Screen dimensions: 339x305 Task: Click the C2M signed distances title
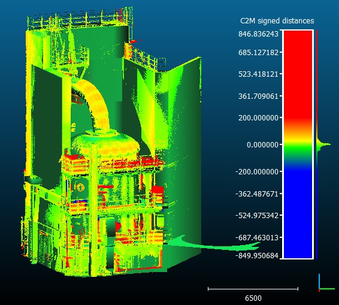pyautogui.click(x=277, y=21)
